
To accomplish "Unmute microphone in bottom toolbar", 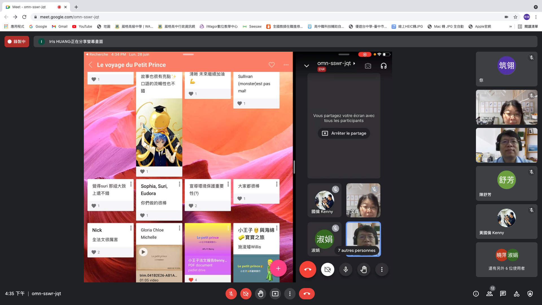I will pyautogui.click(x=231, y=294).
